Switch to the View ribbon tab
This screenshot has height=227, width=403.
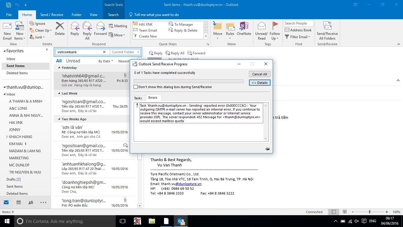point(94,14)
